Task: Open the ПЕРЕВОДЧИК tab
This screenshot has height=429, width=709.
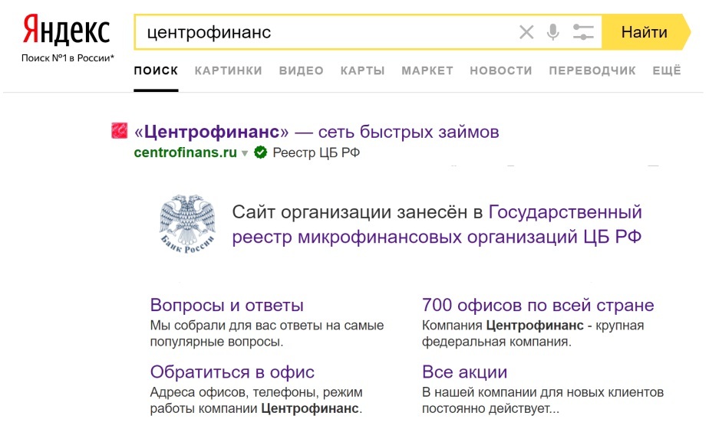Action: click(592, 70)
